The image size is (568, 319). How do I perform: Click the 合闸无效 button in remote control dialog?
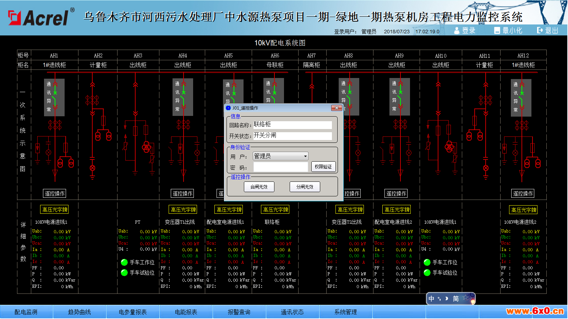tap(259, 187)
